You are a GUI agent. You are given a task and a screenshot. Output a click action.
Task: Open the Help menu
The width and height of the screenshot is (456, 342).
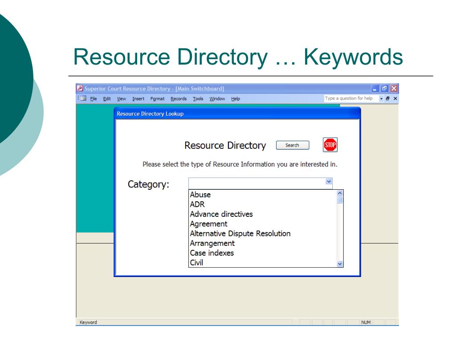click(235, 98)
